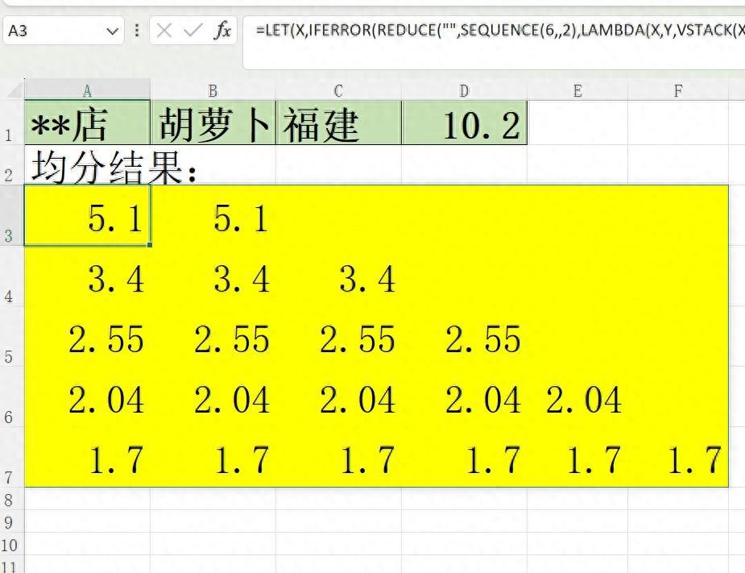
Task: Select row 8 header
Action: pos(12,499)
